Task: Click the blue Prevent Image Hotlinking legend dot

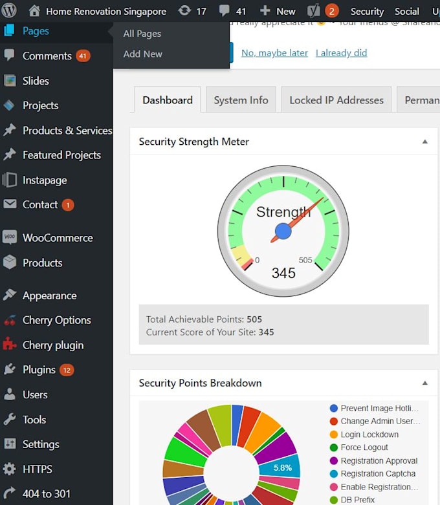Action: tap(334, 409)
